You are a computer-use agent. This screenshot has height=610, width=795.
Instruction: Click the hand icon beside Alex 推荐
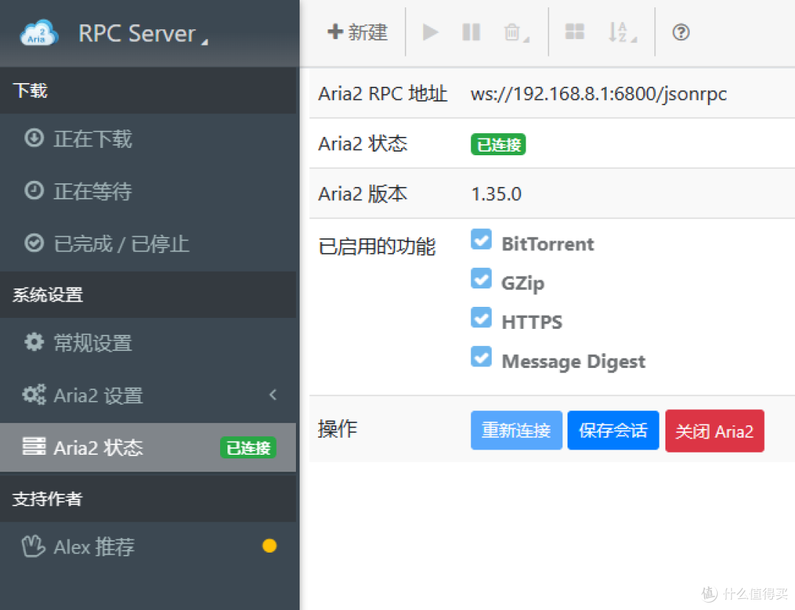click(x=33, y=546)
